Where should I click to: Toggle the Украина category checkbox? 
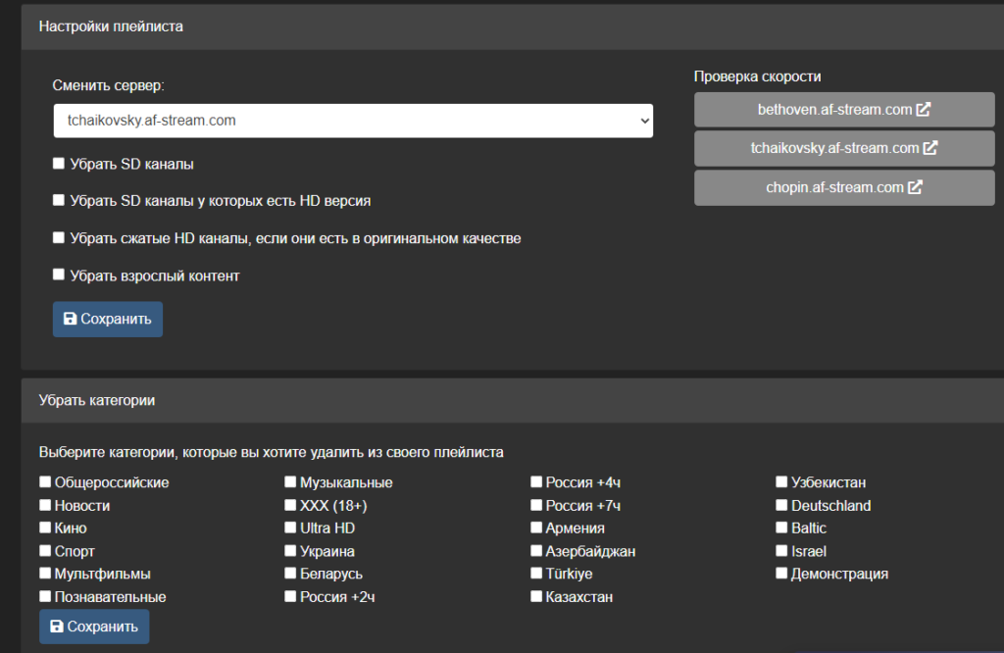point(291,551)
